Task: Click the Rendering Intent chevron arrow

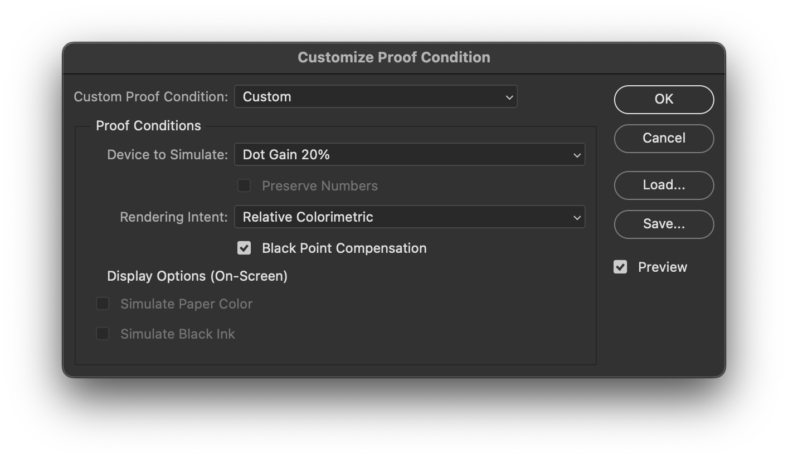Action: coord(577,217)
